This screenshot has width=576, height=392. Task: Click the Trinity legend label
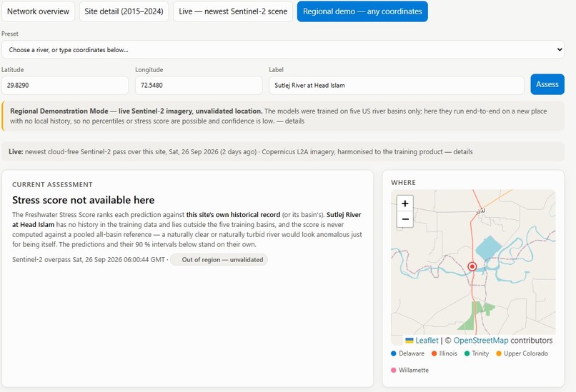pos(480,353)
